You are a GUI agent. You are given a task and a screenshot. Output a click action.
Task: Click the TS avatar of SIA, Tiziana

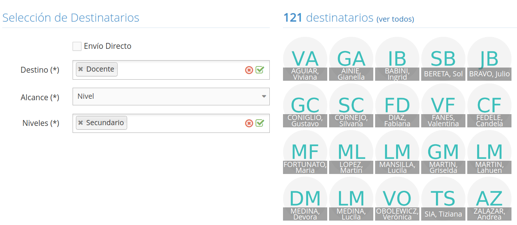tap(443, 199)
